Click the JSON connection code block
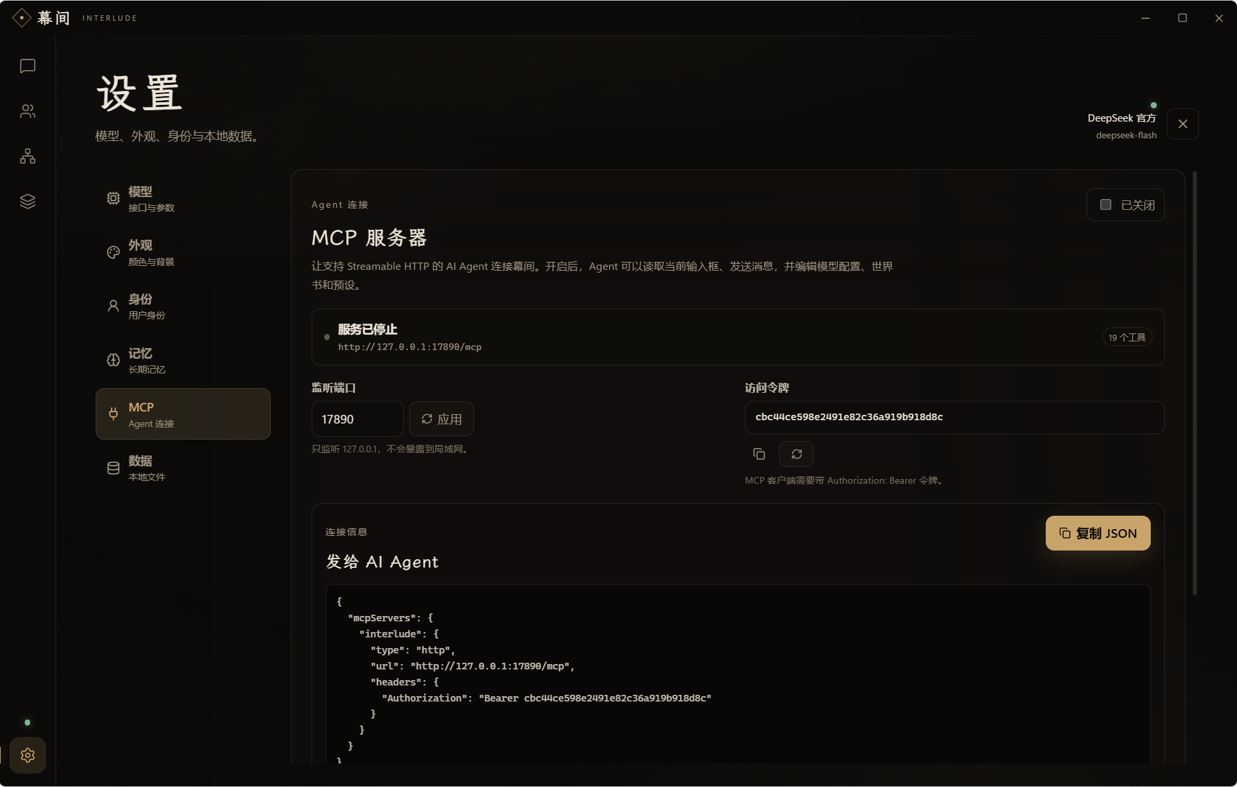 click(738, 674)
